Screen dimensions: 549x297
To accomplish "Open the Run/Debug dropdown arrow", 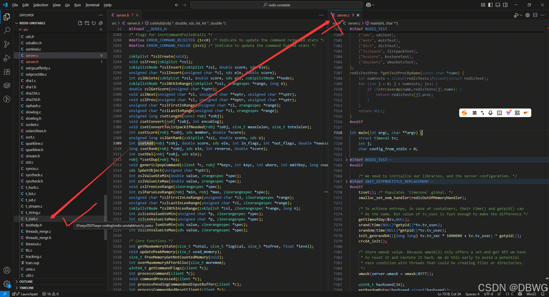I will tap(521, 15).
